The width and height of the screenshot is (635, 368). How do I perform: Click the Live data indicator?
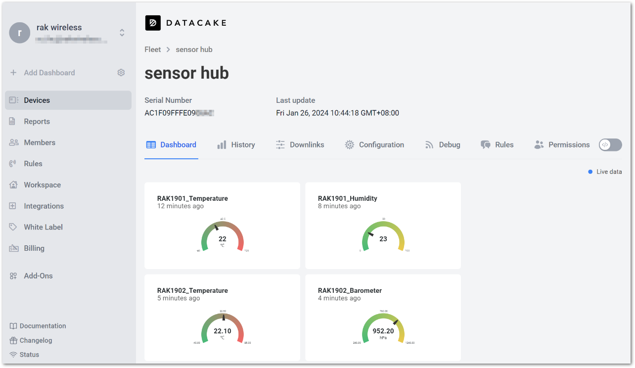pos(605,172)
